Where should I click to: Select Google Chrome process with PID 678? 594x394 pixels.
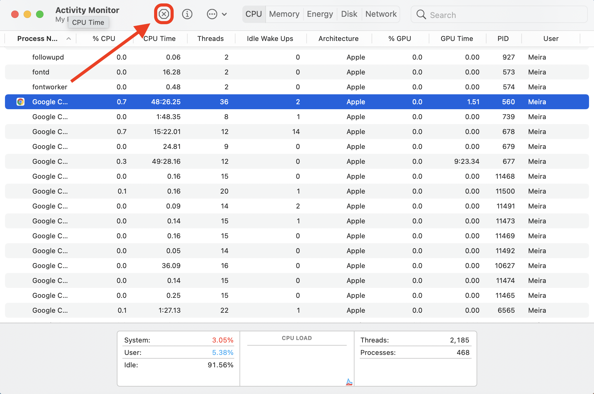pyautogui.click(x=297, y=132)
